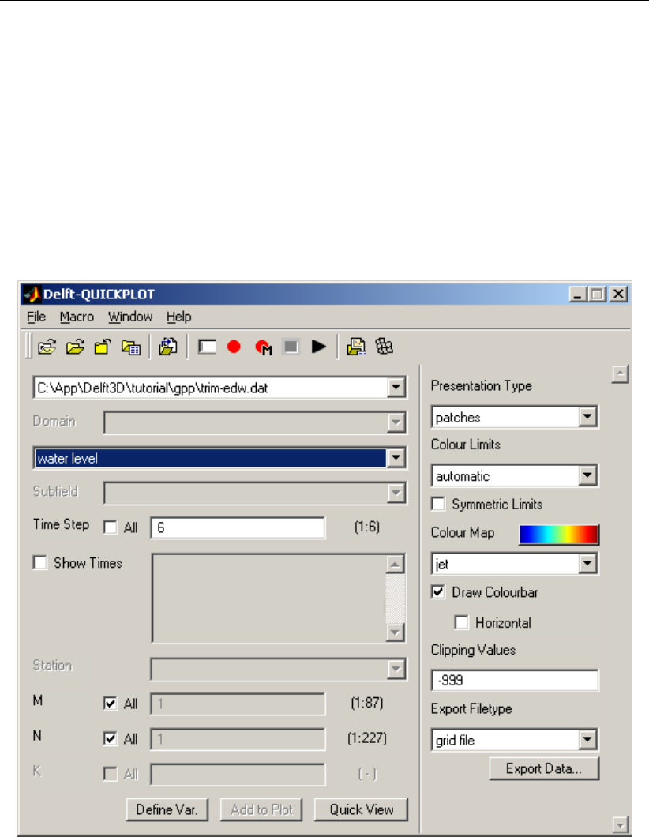The height and width of the screenshot is (837, 649).
Task: Click the times list scrollbar up arrow
Action: tap(395, 565)
